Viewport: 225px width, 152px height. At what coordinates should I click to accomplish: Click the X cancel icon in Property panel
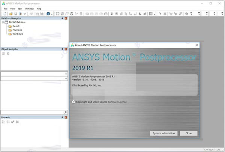tap(17, 122)
